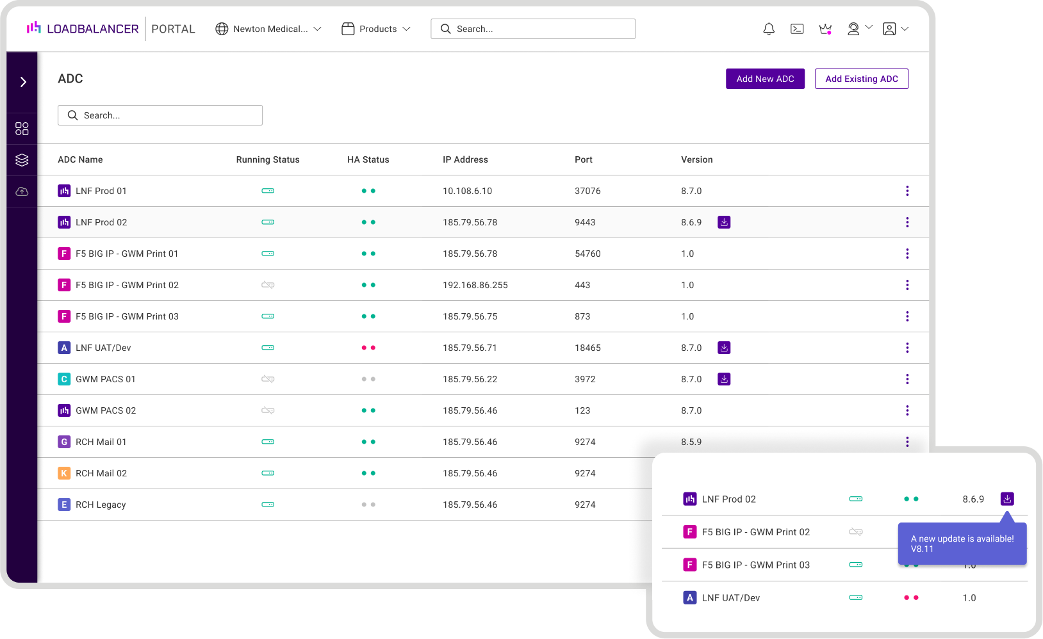
Task: Sort by the Port column header
Action: click(x=584, y=159)
